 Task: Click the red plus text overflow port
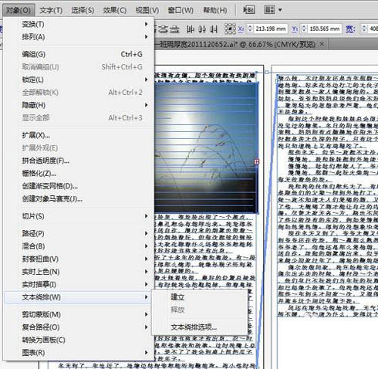pos(256,161)
